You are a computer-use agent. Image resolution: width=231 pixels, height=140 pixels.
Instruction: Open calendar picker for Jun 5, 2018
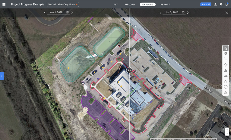[x=183, y=13]
